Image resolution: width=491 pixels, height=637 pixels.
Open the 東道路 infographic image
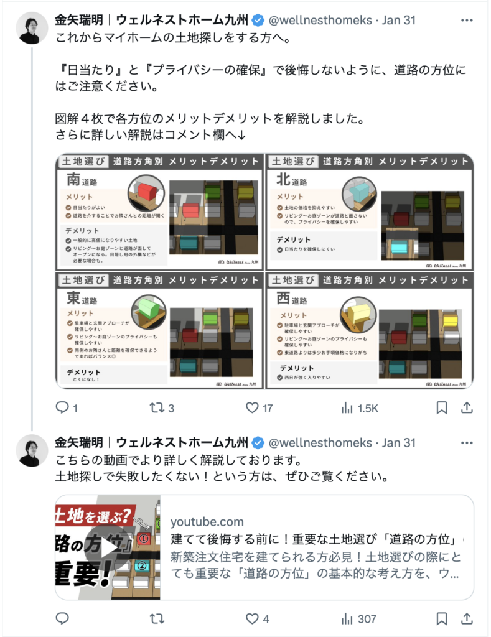pos(160,330)
